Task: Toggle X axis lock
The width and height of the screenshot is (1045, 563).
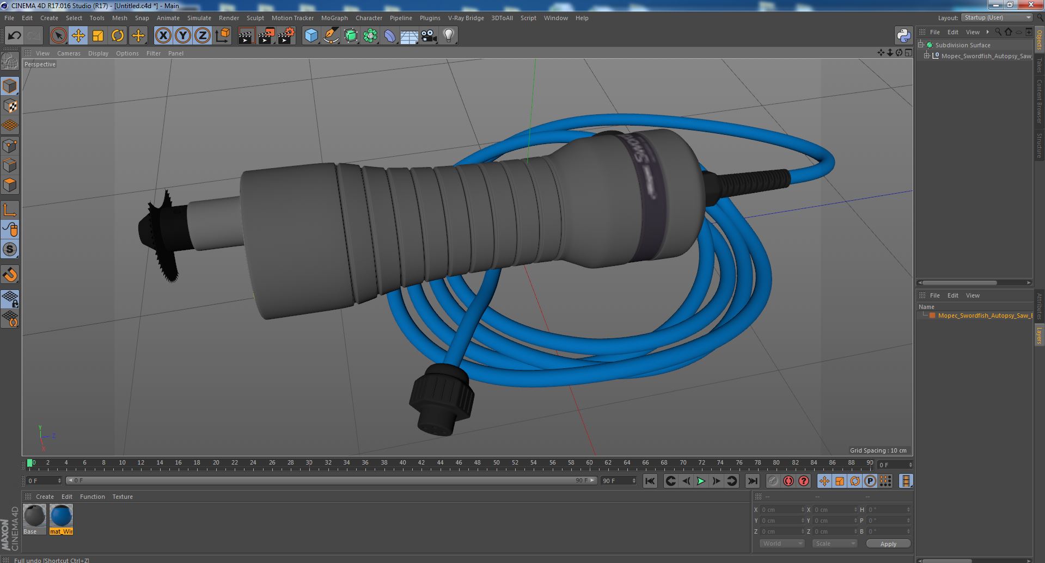Action: tap(163, 36)
